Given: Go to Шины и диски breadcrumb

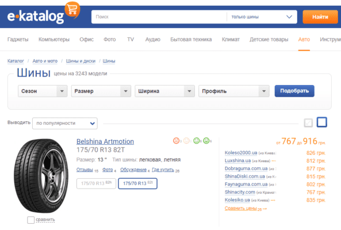Looking at the screenshot, I should [x=81, y=61].
